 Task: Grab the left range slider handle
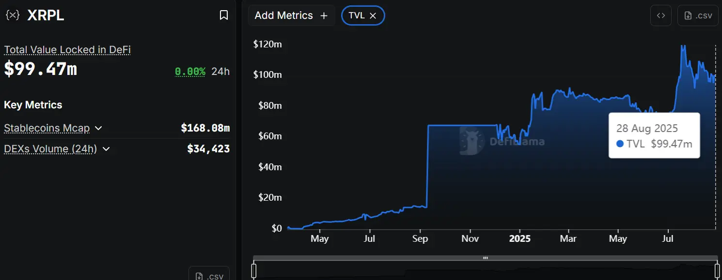pos(253,270)
